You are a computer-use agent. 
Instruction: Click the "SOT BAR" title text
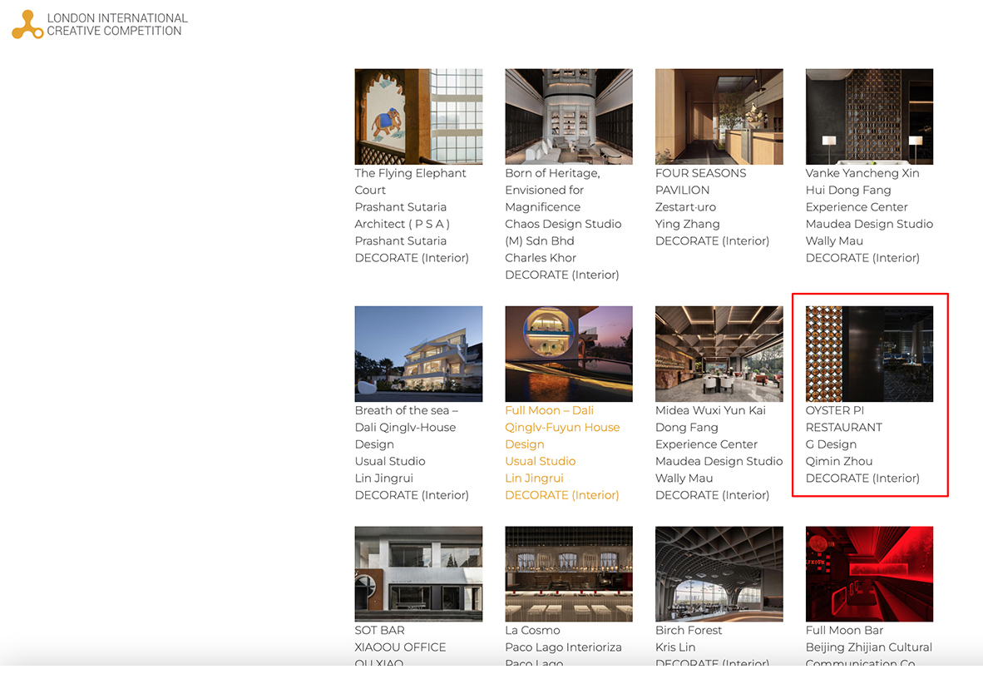380,630
